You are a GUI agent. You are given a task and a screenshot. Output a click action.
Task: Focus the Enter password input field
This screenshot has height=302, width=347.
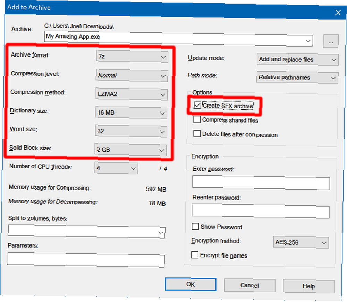tap(261, 183)
